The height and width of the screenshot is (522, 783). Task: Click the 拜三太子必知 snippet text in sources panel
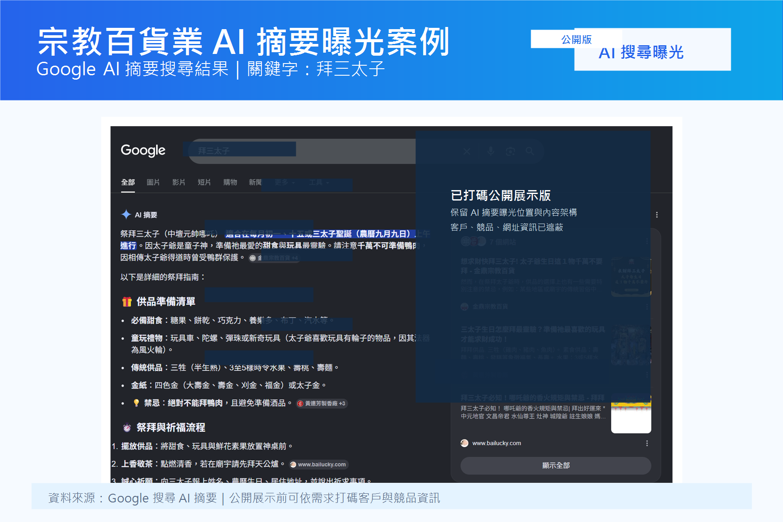pos(533,412)
